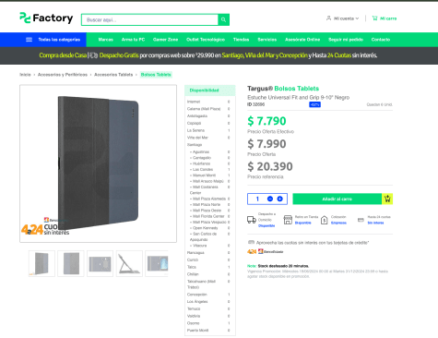Select the second product thumbnail

71,263
